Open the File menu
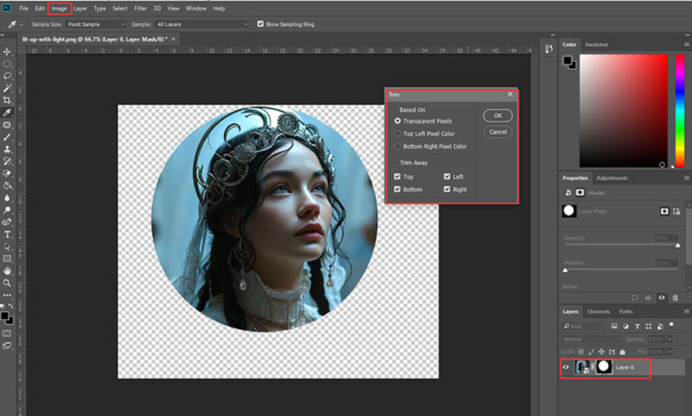This screenshot has height=416, width=692. (24, 8)
